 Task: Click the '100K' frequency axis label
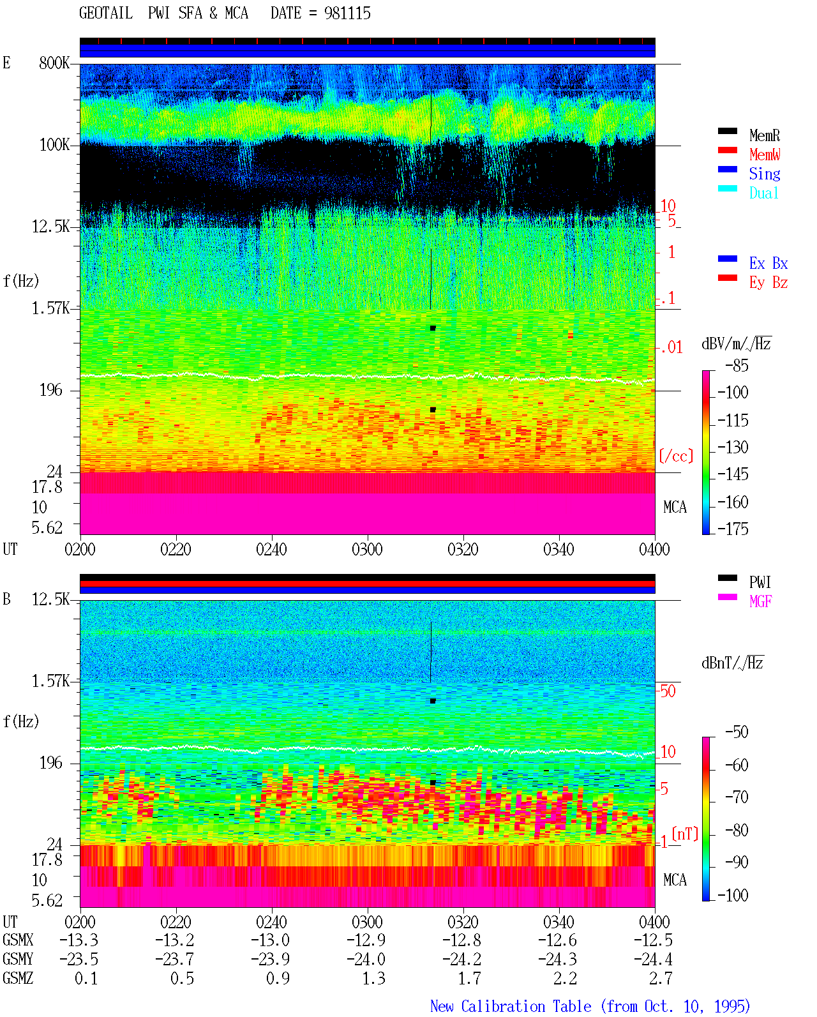point(54,145)
